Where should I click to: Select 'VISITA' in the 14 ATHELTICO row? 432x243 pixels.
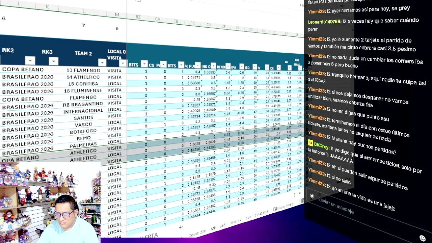[114, 77]
